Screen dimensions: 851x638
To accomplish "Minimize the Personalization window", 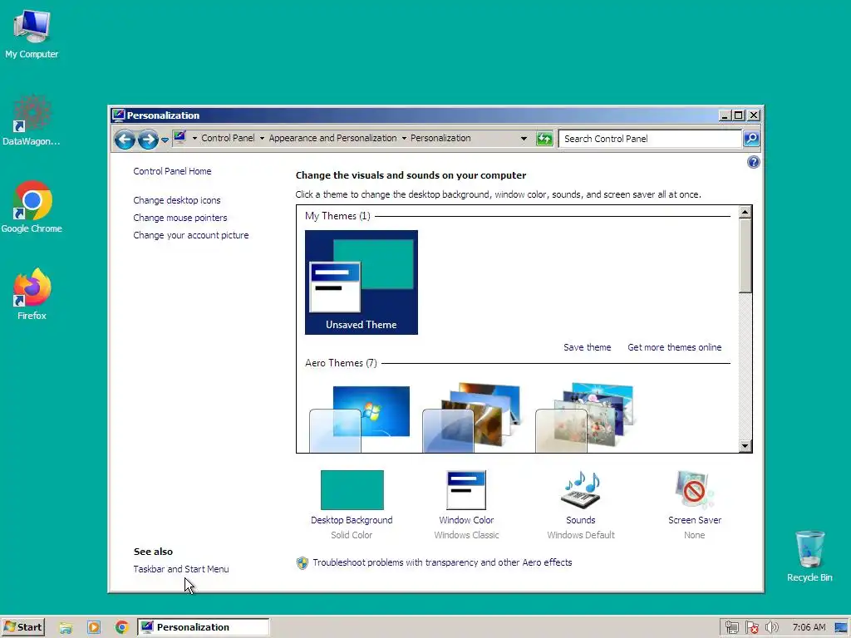I will click(725, 115).
